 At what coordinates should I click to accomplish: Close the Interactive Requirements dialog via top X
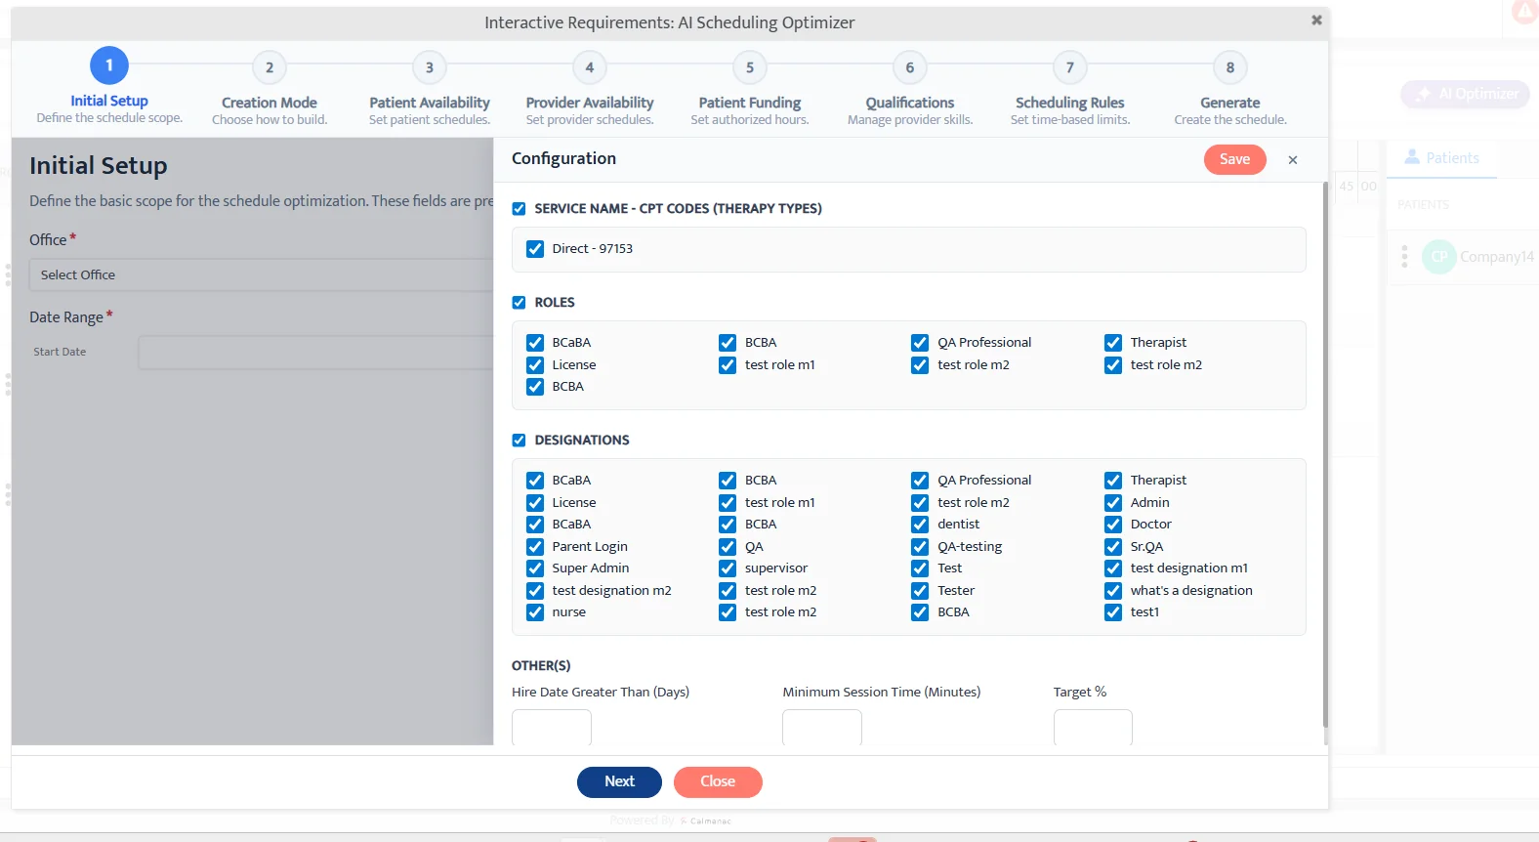(x=1316, y=20)
